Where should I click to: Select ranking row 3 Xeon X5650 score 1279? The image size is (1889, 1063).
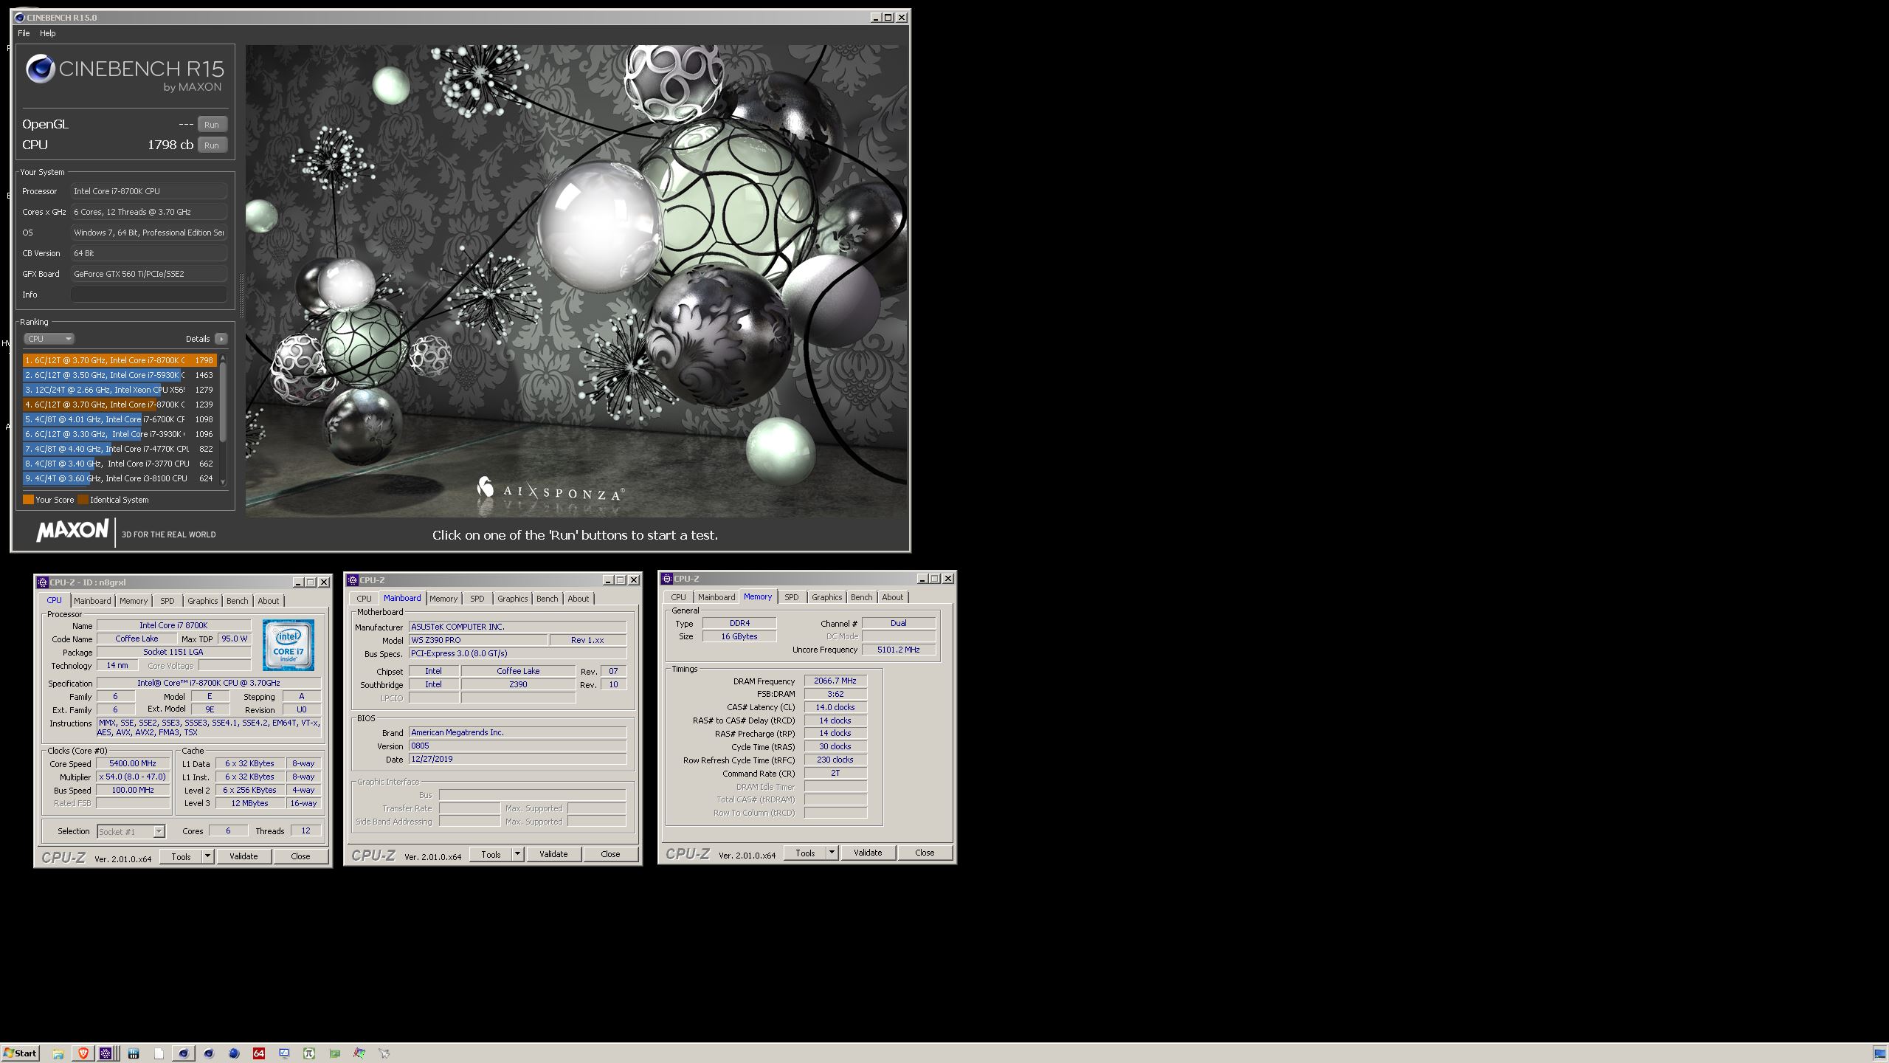click(120, 390)
